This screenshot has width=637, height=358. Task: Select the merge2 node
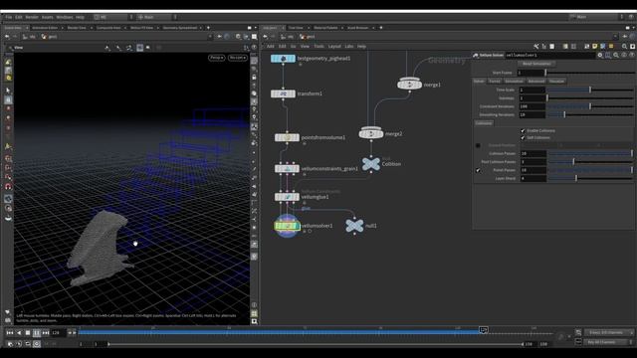coord(371,133)
